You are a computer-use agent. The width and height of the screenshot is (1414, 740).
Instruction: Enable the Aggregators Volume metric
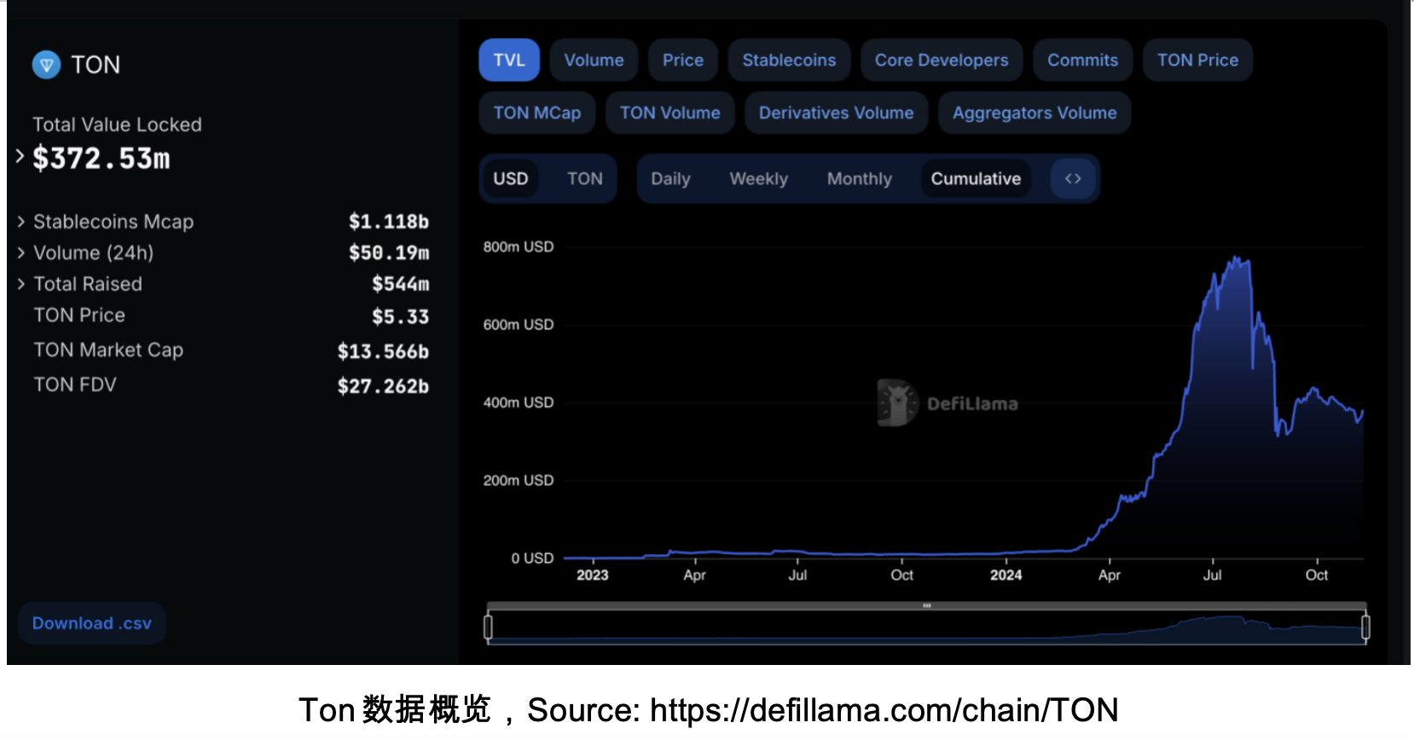click(x=1034, y=113)
